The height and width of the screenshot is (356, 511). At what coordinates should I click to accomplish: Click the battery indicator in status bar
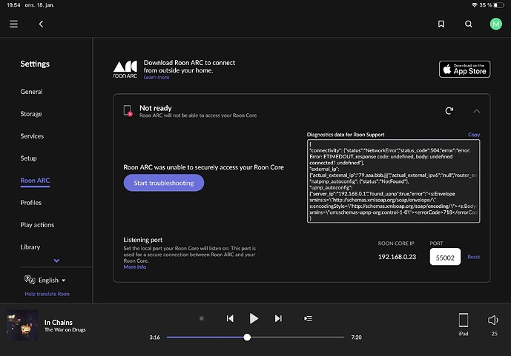tap(498, 5)
